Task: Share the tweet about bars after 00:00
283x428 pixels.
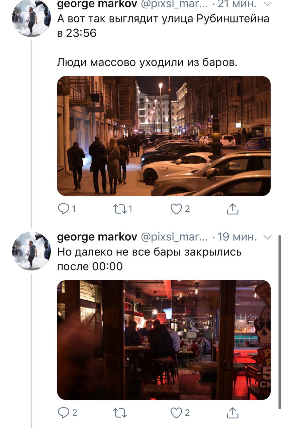Action: pos(233,413)
